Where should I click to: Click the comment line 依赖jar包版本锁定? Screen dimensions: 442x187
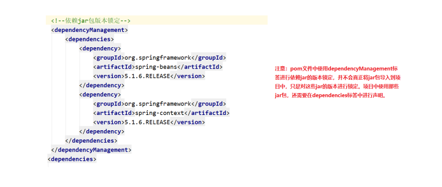coord(90,21)
